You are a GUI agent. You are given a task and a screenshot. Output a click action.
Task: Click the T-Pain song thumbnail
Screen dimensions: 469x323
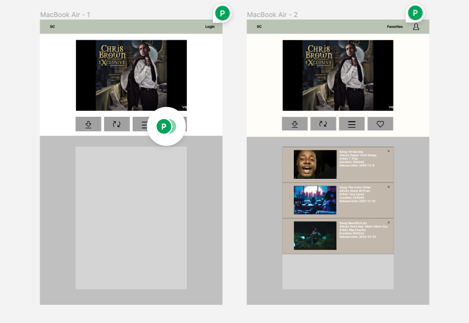pyautogui.click(x=315, y=164)
